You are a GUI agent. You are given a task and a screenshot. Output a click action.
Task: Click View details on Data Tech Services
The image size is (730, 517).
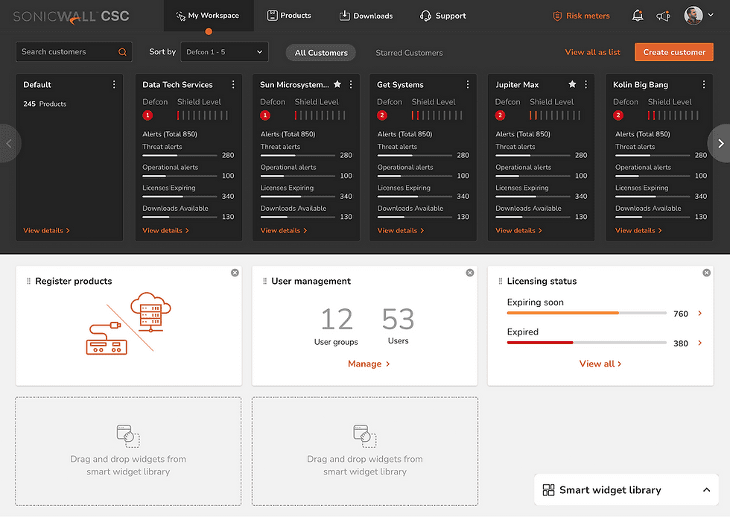click(165, 230)
